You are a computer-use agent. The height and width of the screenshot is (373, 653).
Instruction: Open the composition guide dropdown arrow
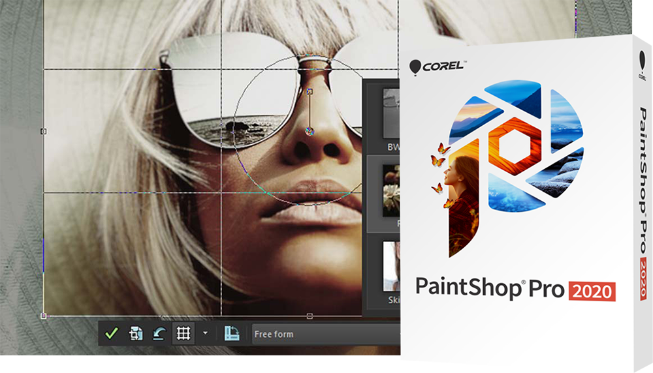[x=205, y=333]
